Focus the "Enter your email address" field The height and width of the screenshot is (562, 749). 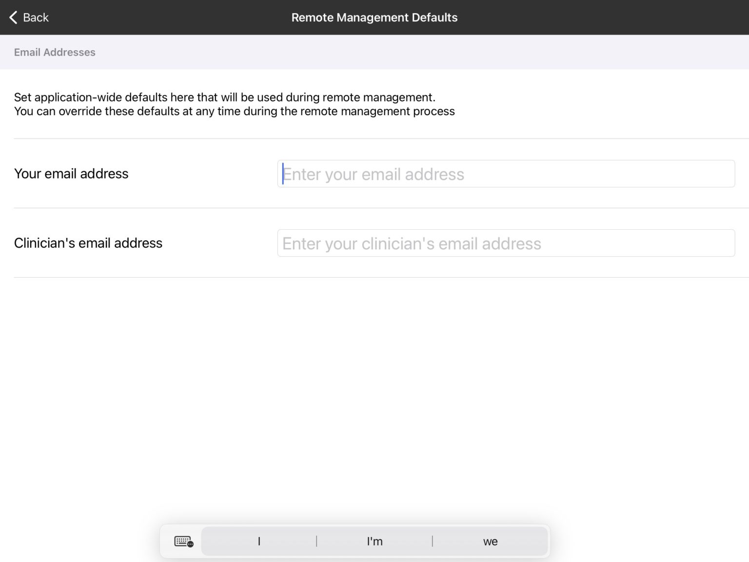pos(506,174)
